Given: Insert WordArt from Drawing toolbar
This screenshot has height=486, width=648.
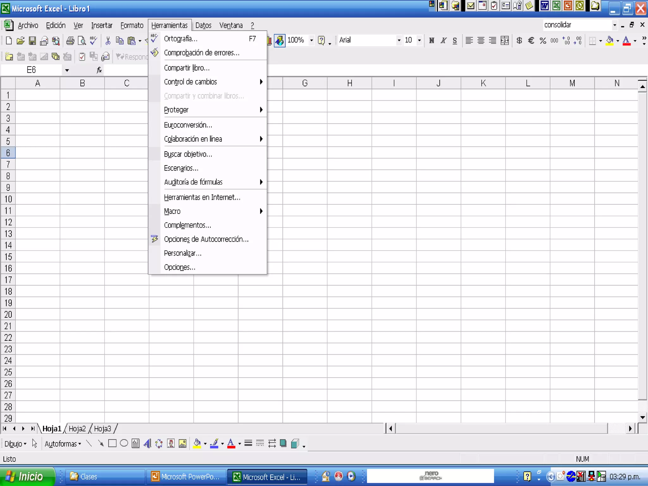Looking at the screenshot, I should coord(147,444).
